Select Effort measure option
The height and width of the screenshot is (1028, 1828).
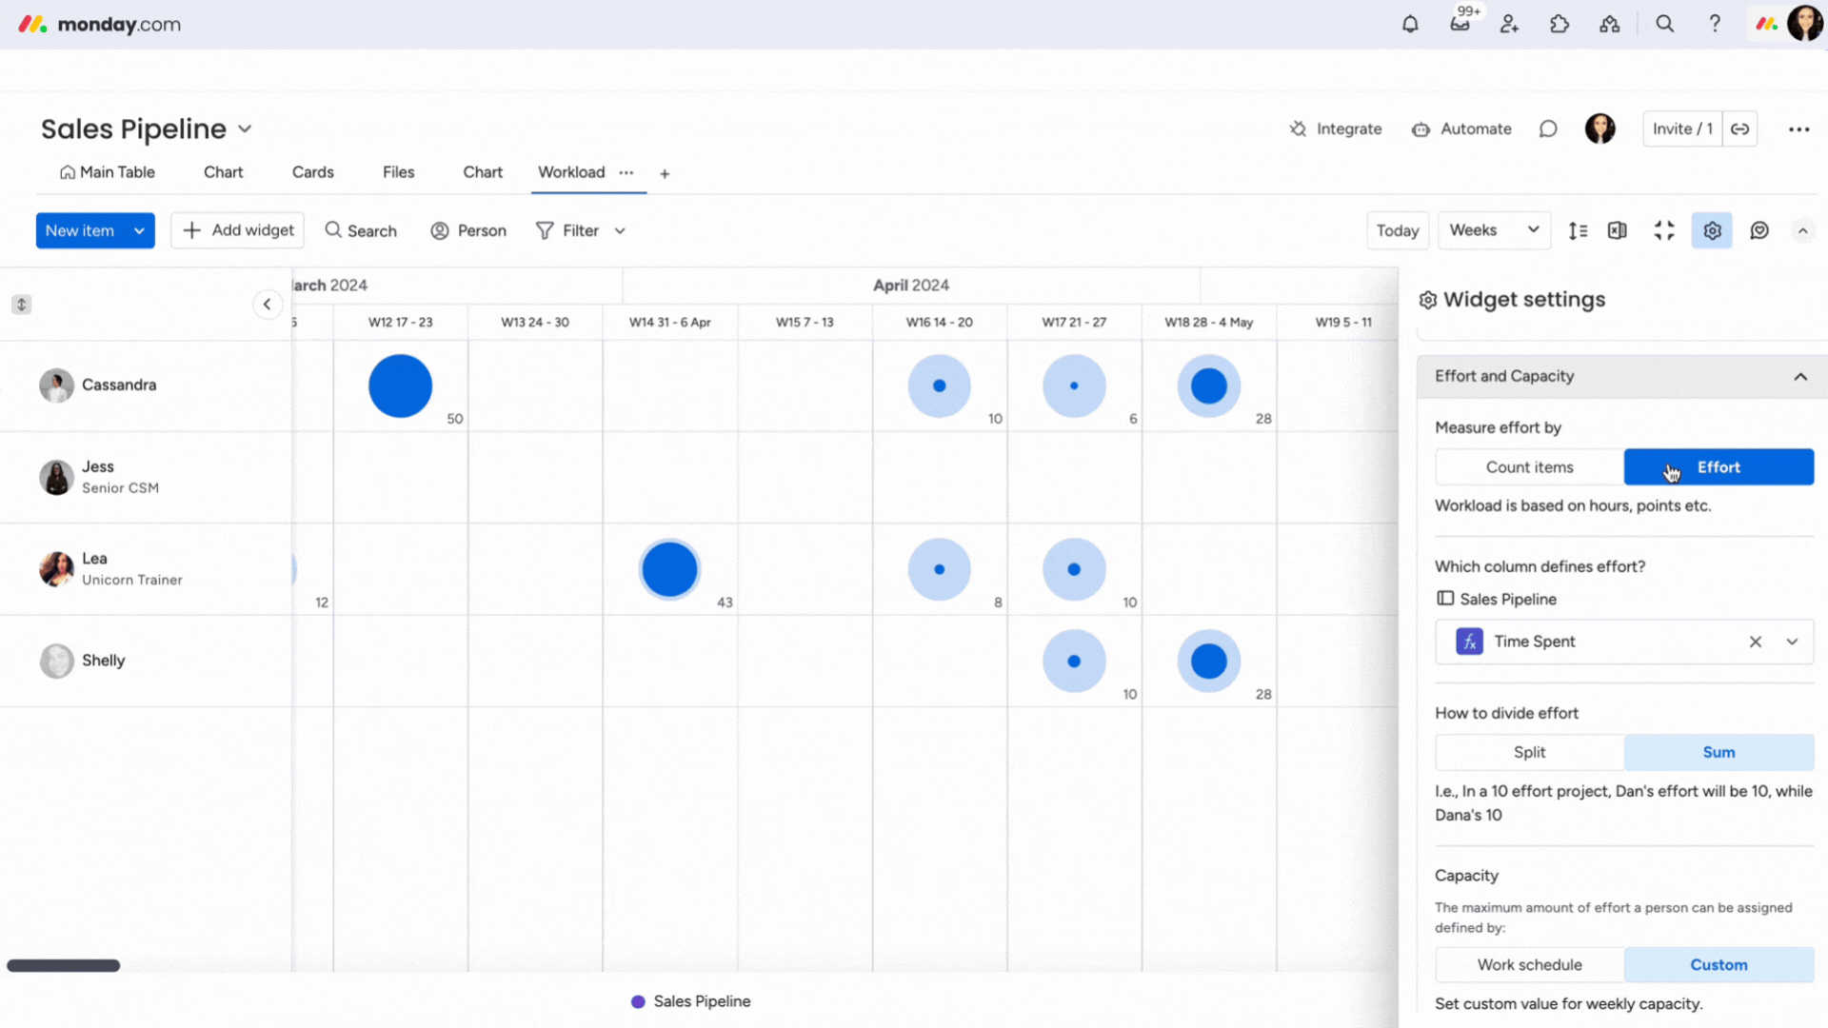(x=1719, y=467)
